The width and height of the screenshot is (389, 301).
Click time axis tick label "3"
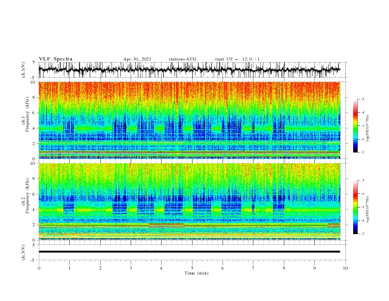click(x=131, y=268)
